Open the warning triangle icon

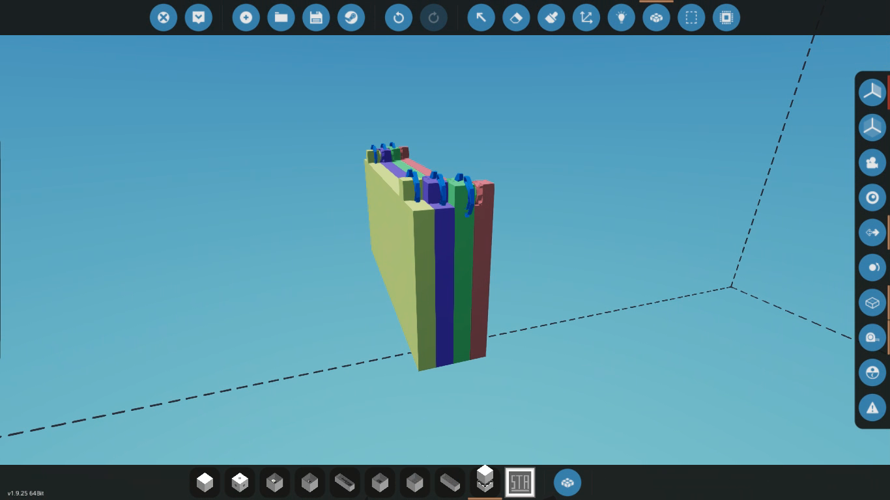872,408
